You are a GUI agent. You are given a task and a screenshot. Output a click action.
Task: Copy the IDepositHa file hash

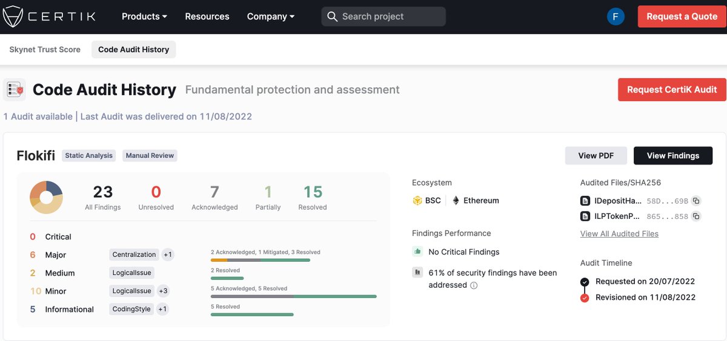696,201
